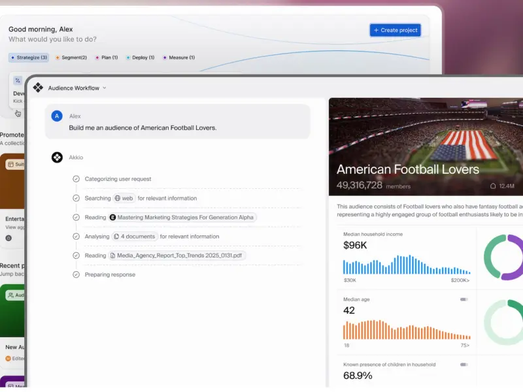Screen dimensions: 523x392
Task: Select the Strategize (3) tab
Action: [29, 57]
